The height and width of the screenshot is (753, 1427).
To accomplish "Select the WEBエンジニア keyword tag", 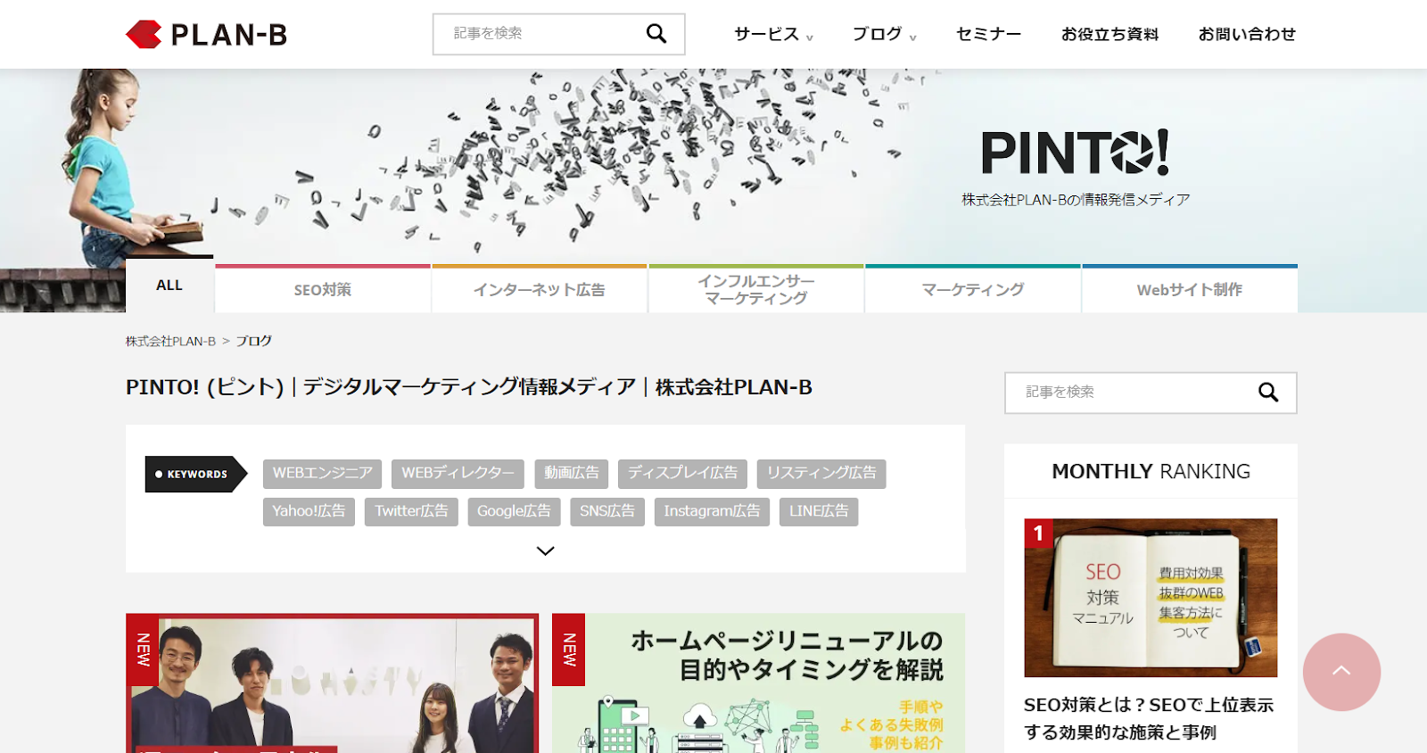I will [322, 473].
